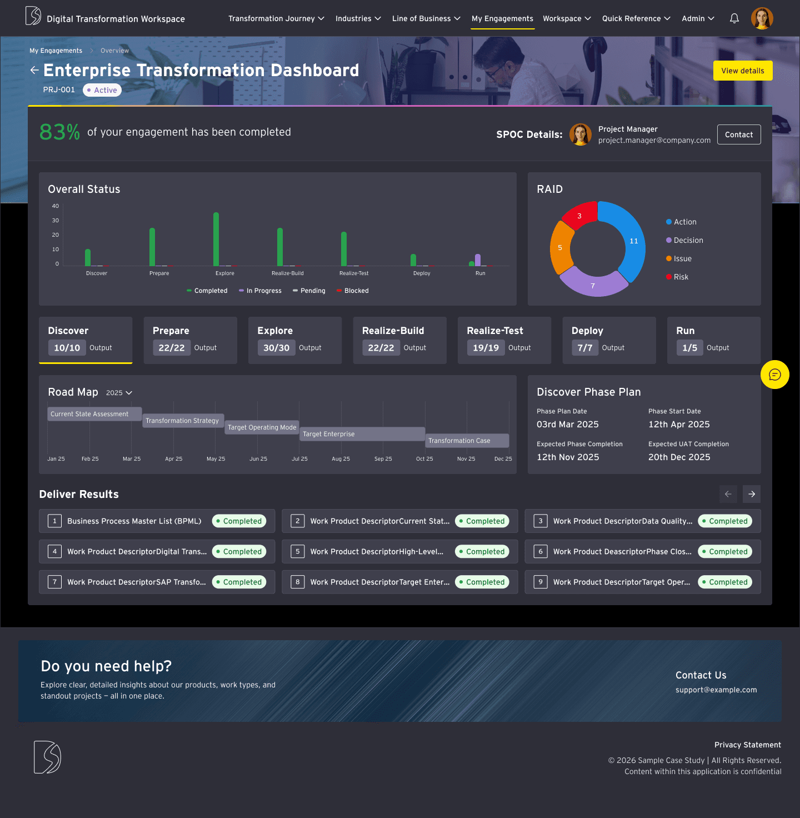Toggle the Blocked series in chart legend

353,291
